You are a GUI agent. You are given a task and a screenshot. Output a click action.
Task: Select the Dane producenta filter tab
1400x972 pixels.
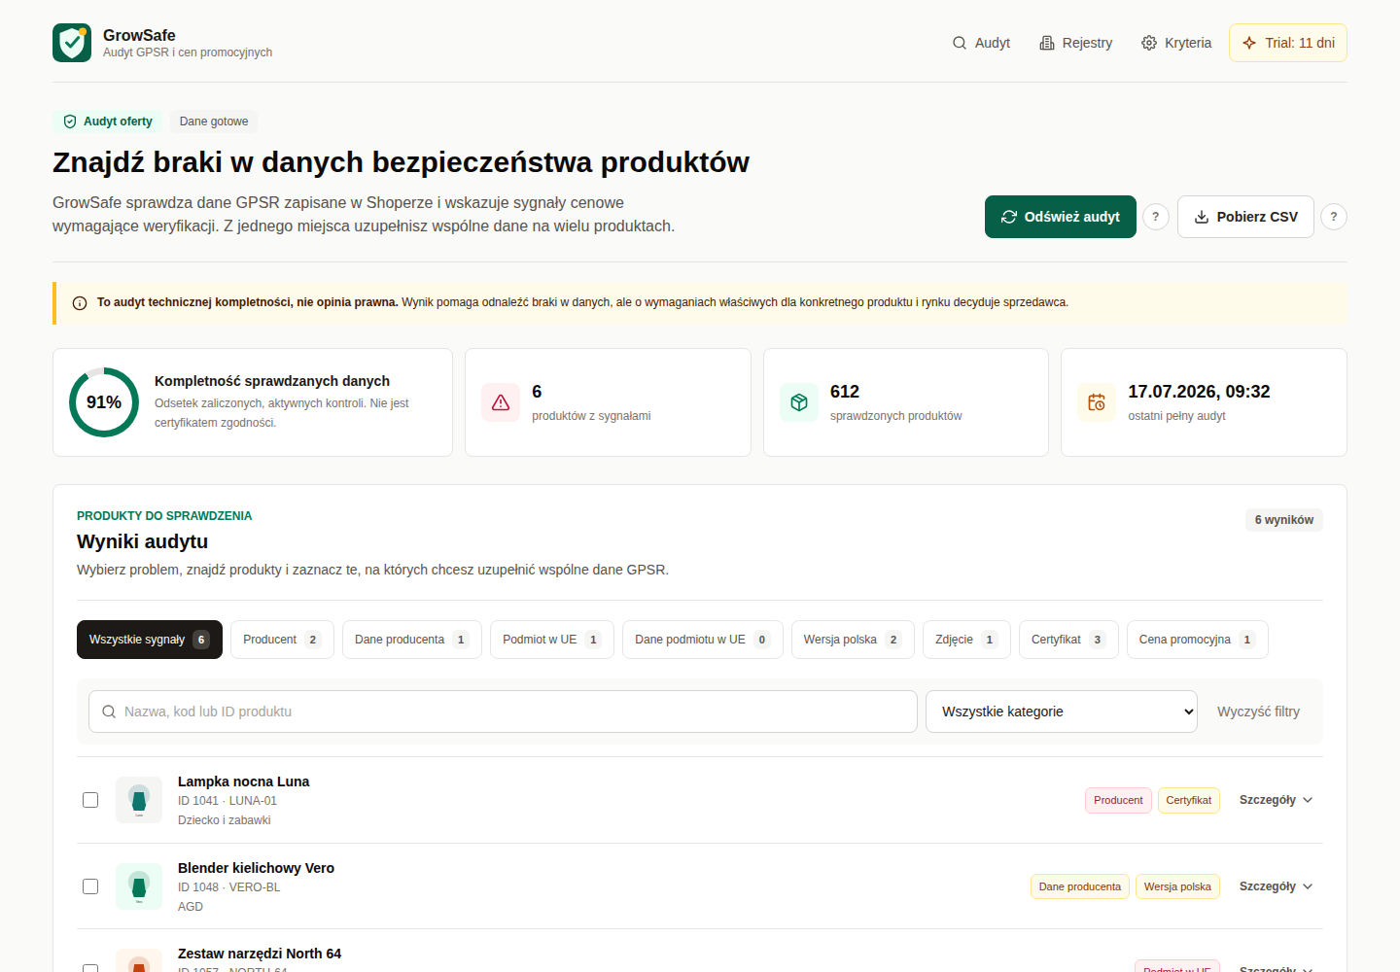pyautogui.click(x=412, y=640)
